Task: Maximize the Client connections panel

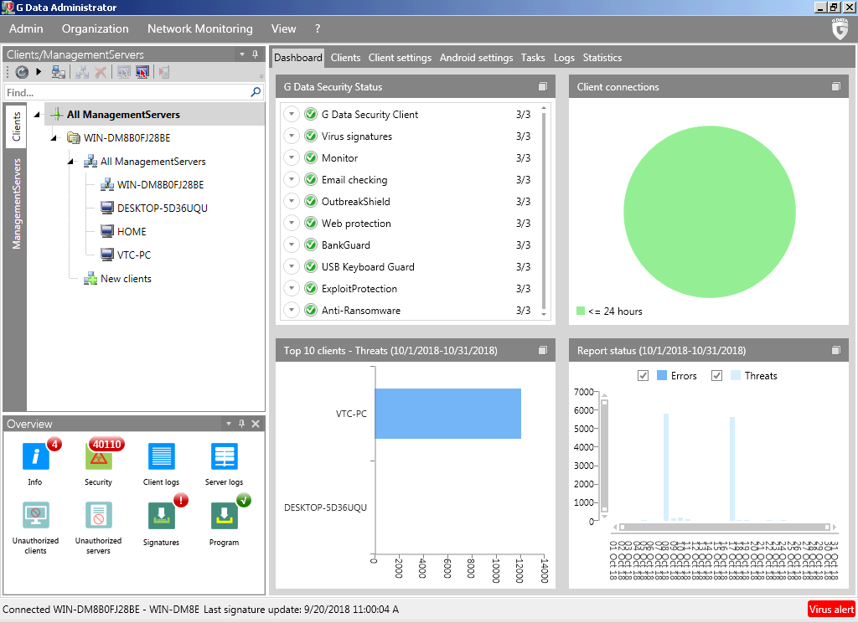Action: (x=835, y=87)
